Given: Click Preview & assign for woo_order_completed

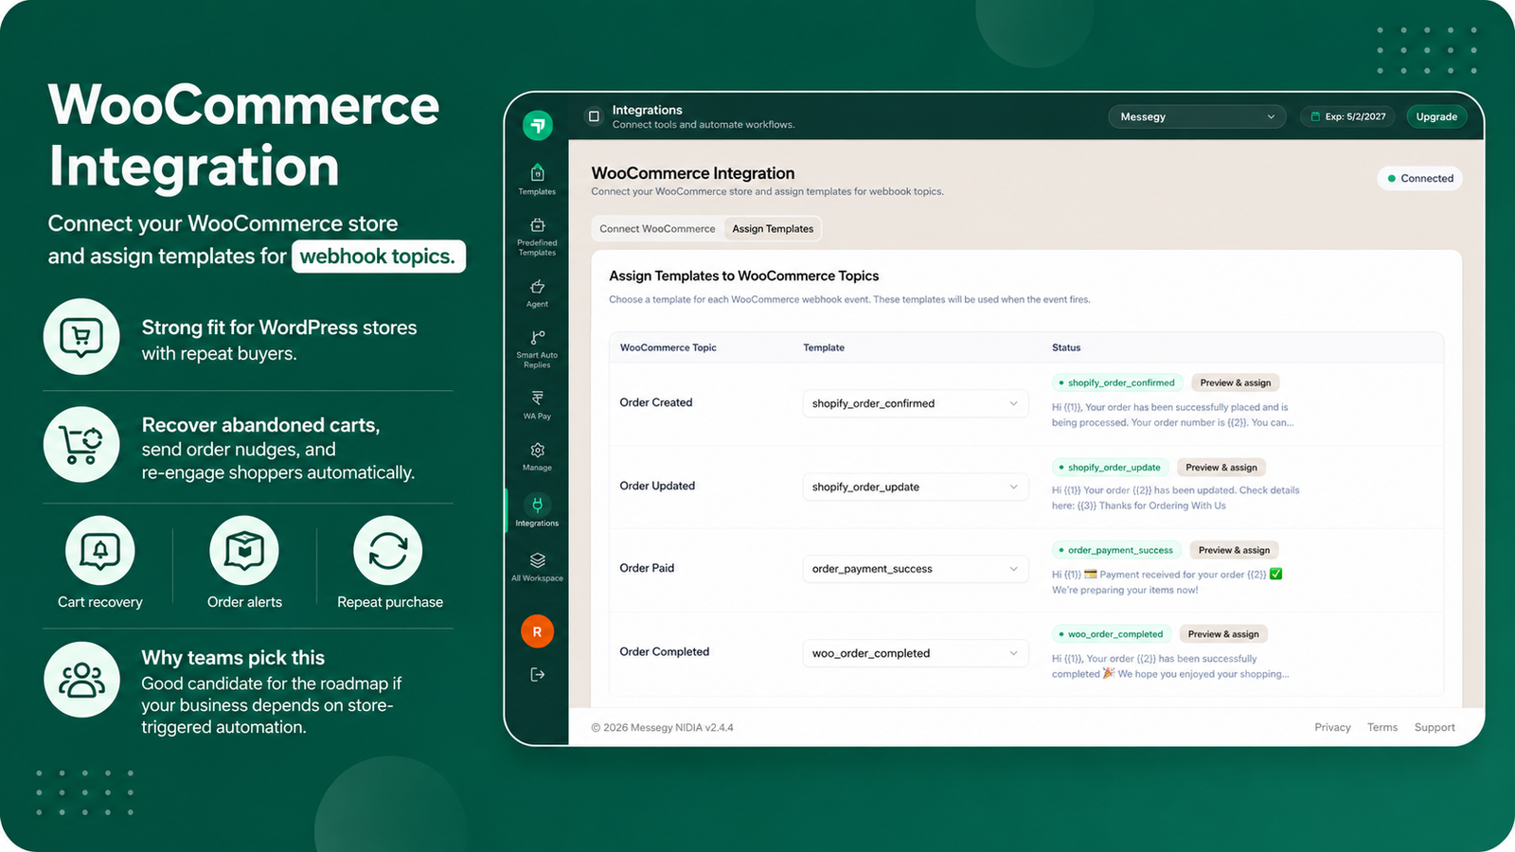Looking at the screenshot, I should point(1223,634).
